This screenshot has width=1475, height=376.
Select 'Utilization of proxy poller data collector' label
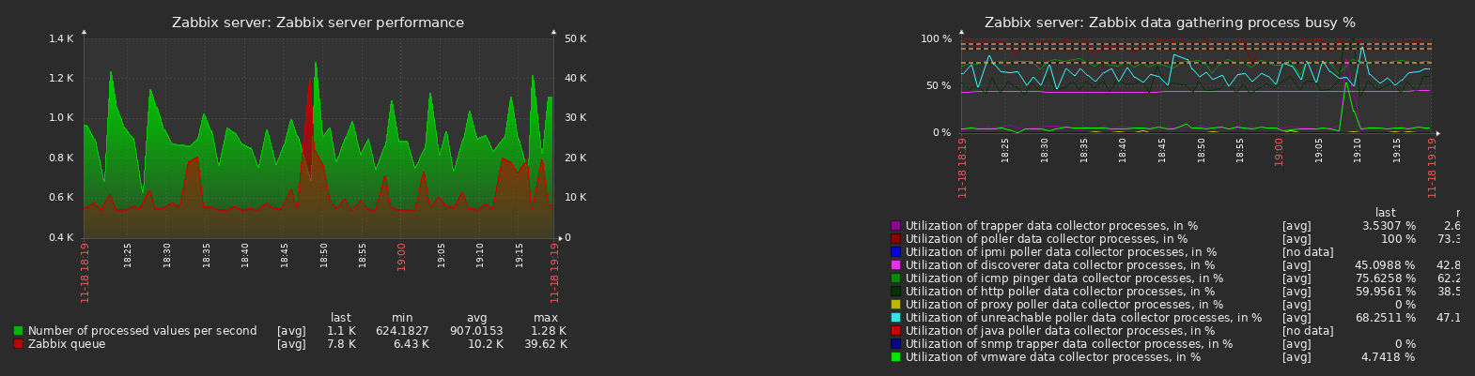click(1064, 305)
